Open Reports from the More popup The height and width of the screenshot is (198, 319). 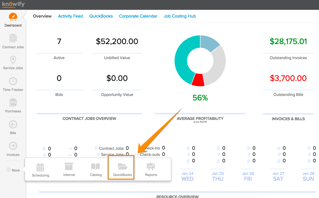point(151,170)
